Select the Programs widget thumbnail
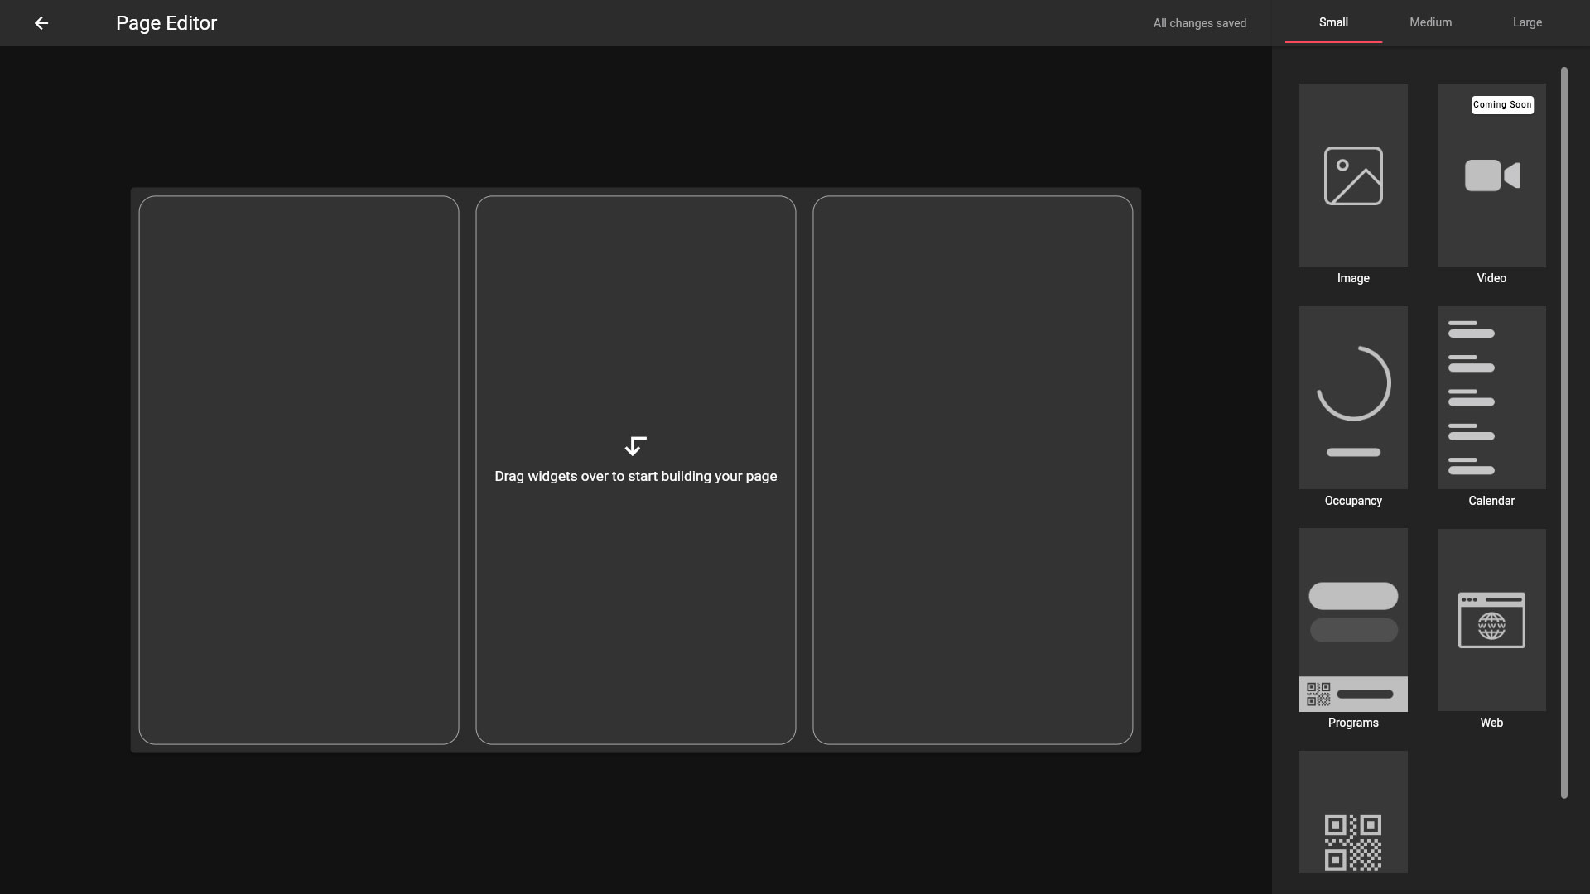Screen dimensions: 1590x894 click(1353, 620)
